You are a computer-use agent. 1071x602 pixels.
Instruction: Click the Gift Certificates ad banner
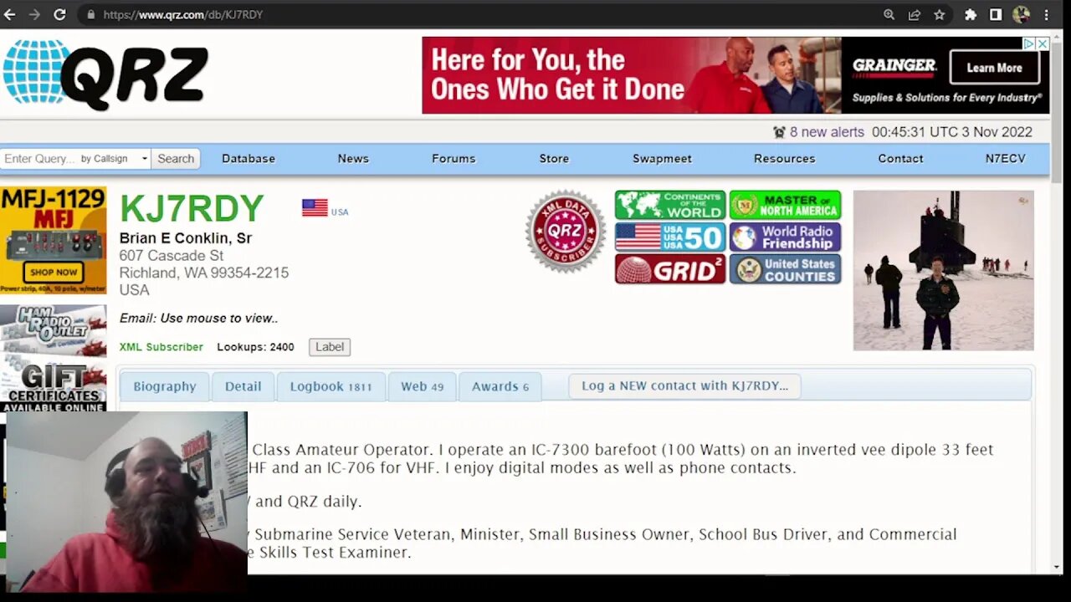(x=54, y=385)
